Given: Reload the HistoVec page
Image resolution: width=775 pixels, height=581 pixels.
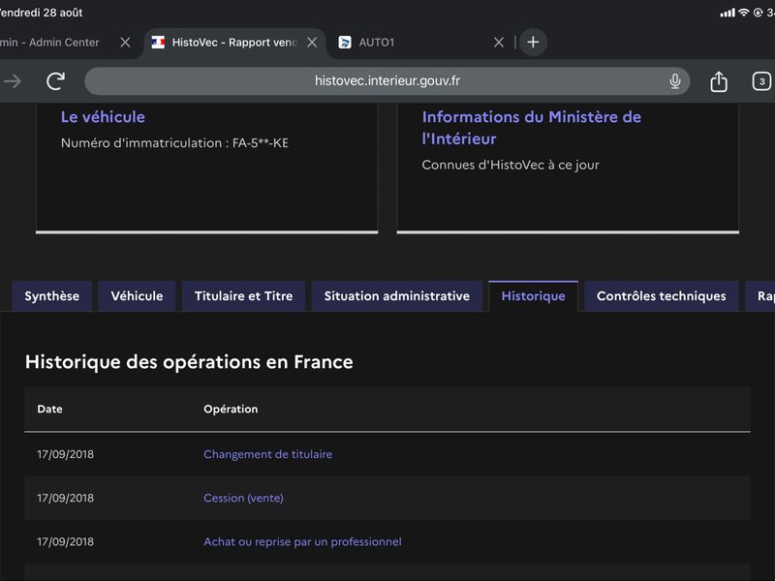Looking at the screenshot, I should tap(55, 81).
